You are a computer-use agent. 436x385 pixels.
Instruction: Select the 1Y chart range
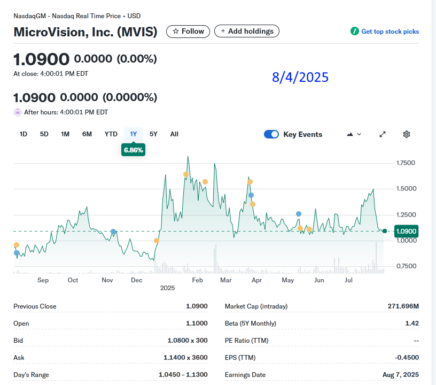tap(134, 134)
